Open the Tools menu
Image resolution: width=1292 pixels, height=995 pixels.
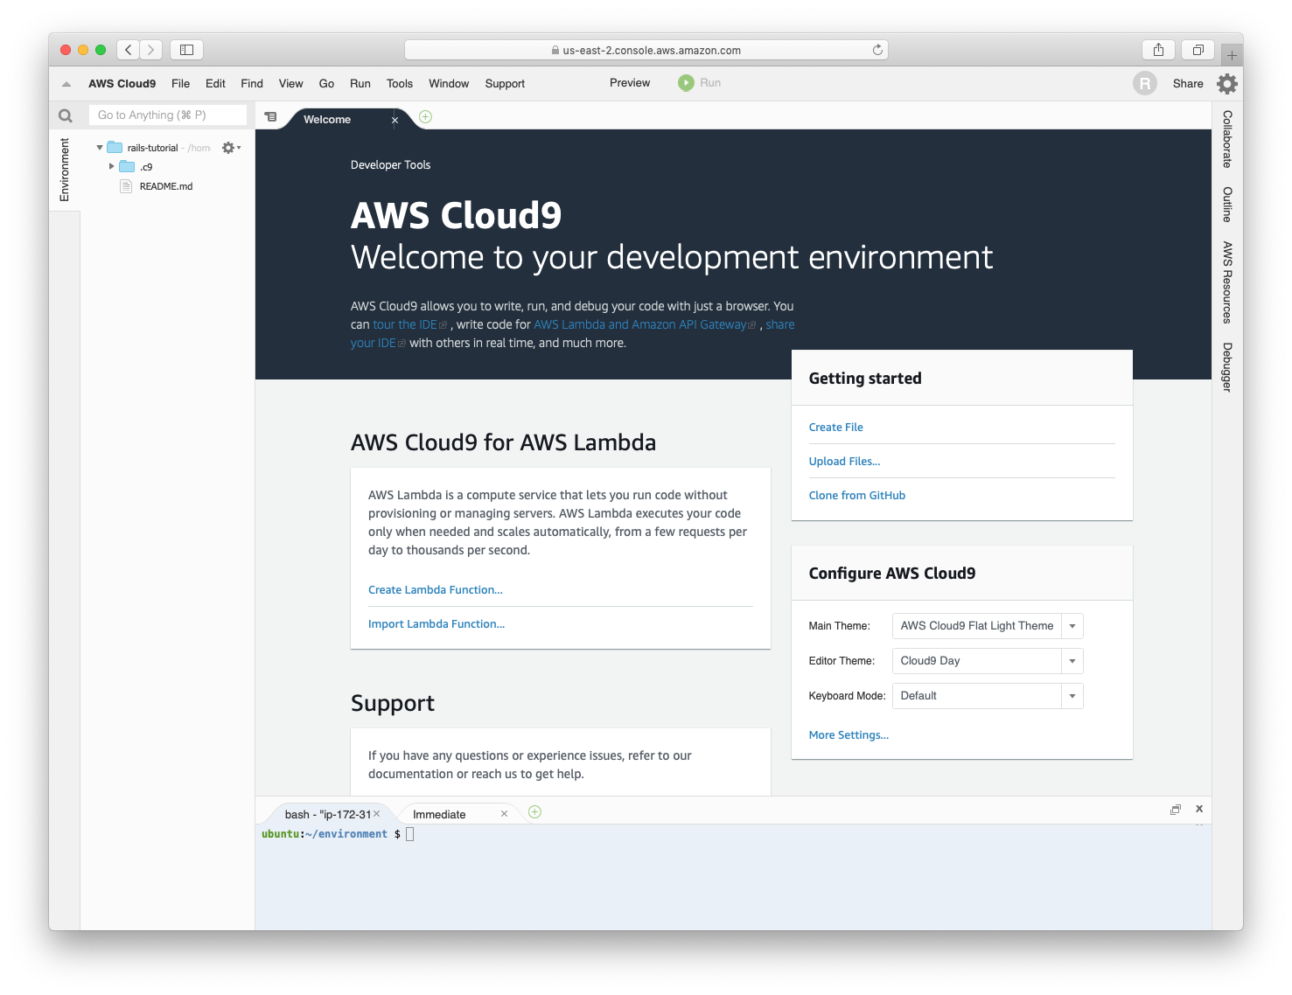[399, 84]
